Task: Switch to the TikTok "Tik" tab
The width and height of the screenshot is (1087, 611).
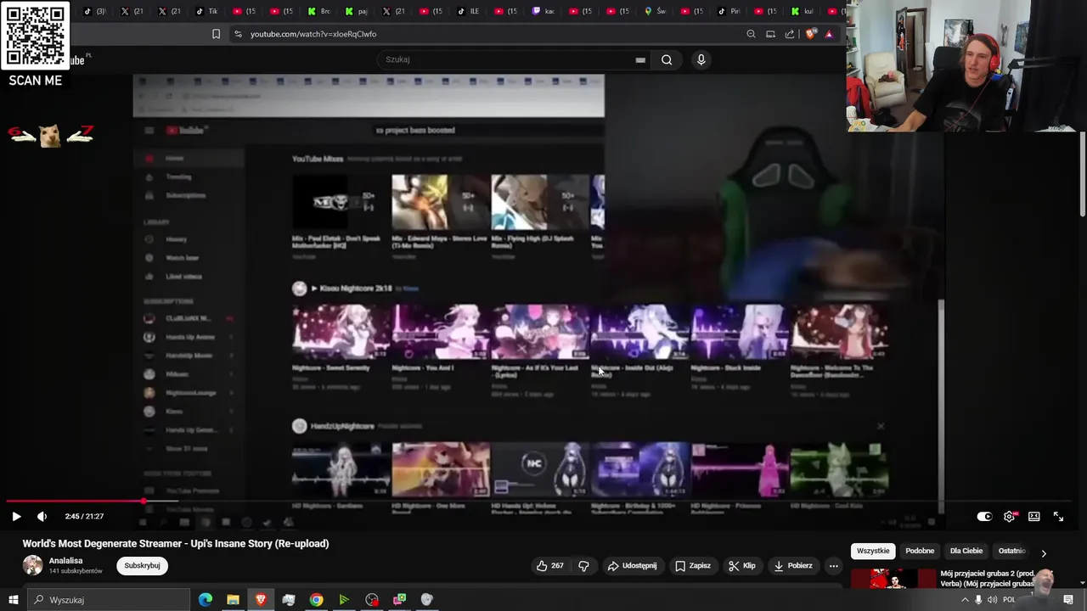Action: coord(207,11)
